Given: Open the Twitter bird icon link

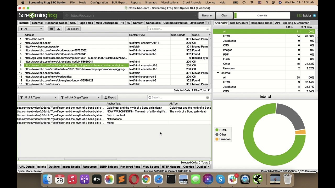Looking at the screenshot, I should coord(314,15).
